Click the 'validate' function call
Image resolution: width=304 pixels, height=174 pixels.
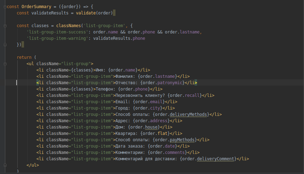pyautogui.click(x=86, y=13)
